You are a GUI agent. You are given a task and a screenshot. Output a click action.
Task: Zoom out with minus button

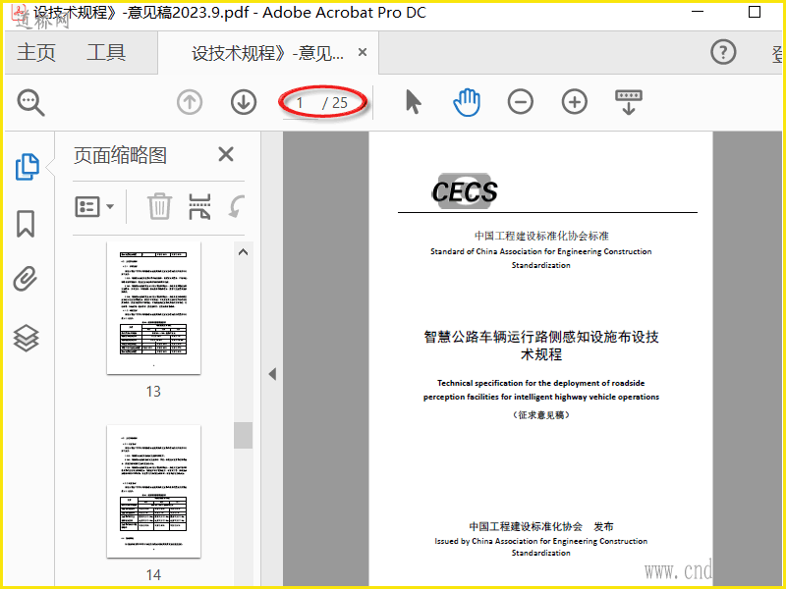(521, 102)
